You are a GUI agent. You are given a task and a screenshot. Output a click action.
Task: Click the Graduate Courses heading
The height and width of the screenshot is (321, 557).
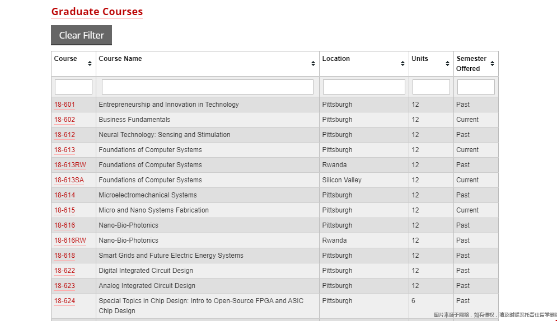(97, 12)
